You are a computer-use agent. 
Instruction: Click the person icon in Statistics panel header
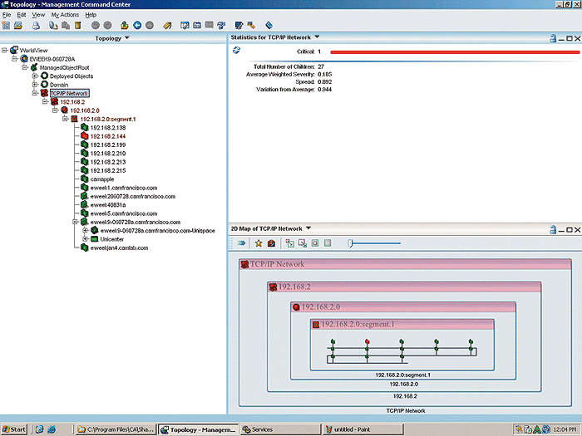coord(553,38)
